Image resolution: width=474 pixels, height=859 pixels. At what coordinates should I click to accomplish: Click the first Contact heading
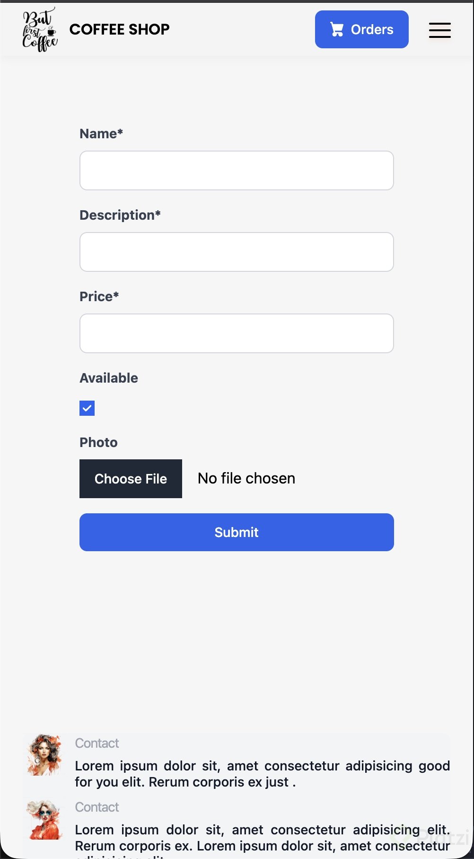pyautogui.click(x=97, y=743)
